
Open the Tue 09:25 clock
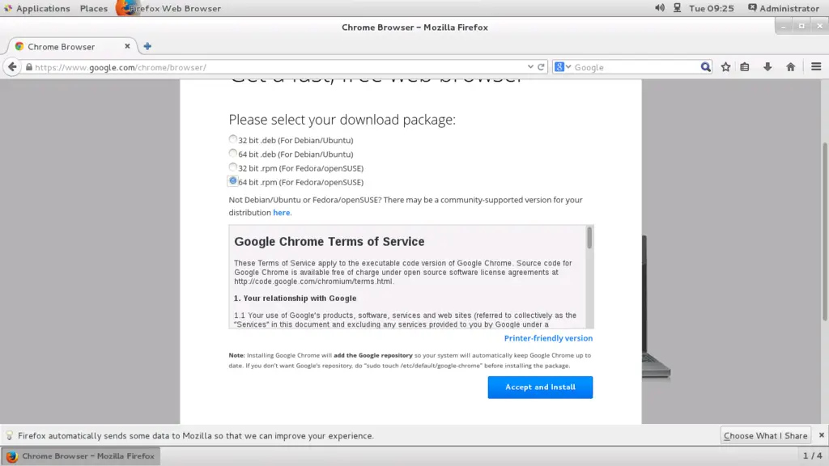[x=711, y=8]
